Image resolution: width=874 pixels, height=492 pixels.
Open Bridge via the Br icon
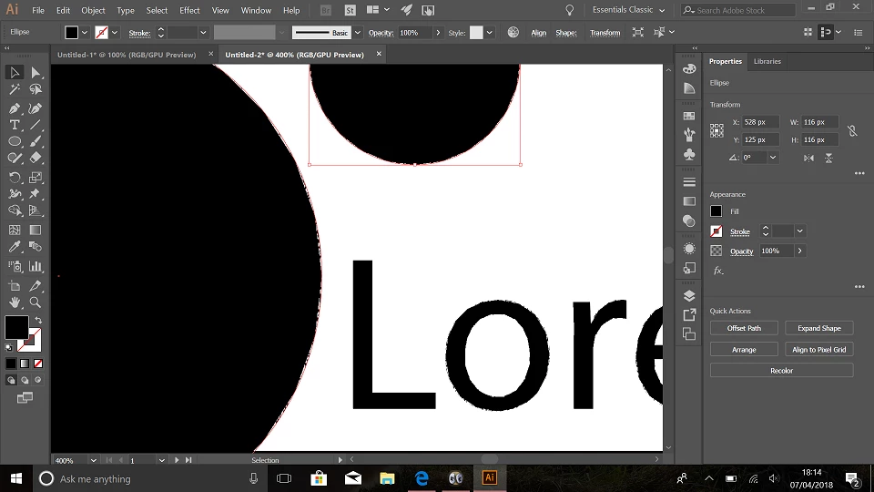pos(326,10)
